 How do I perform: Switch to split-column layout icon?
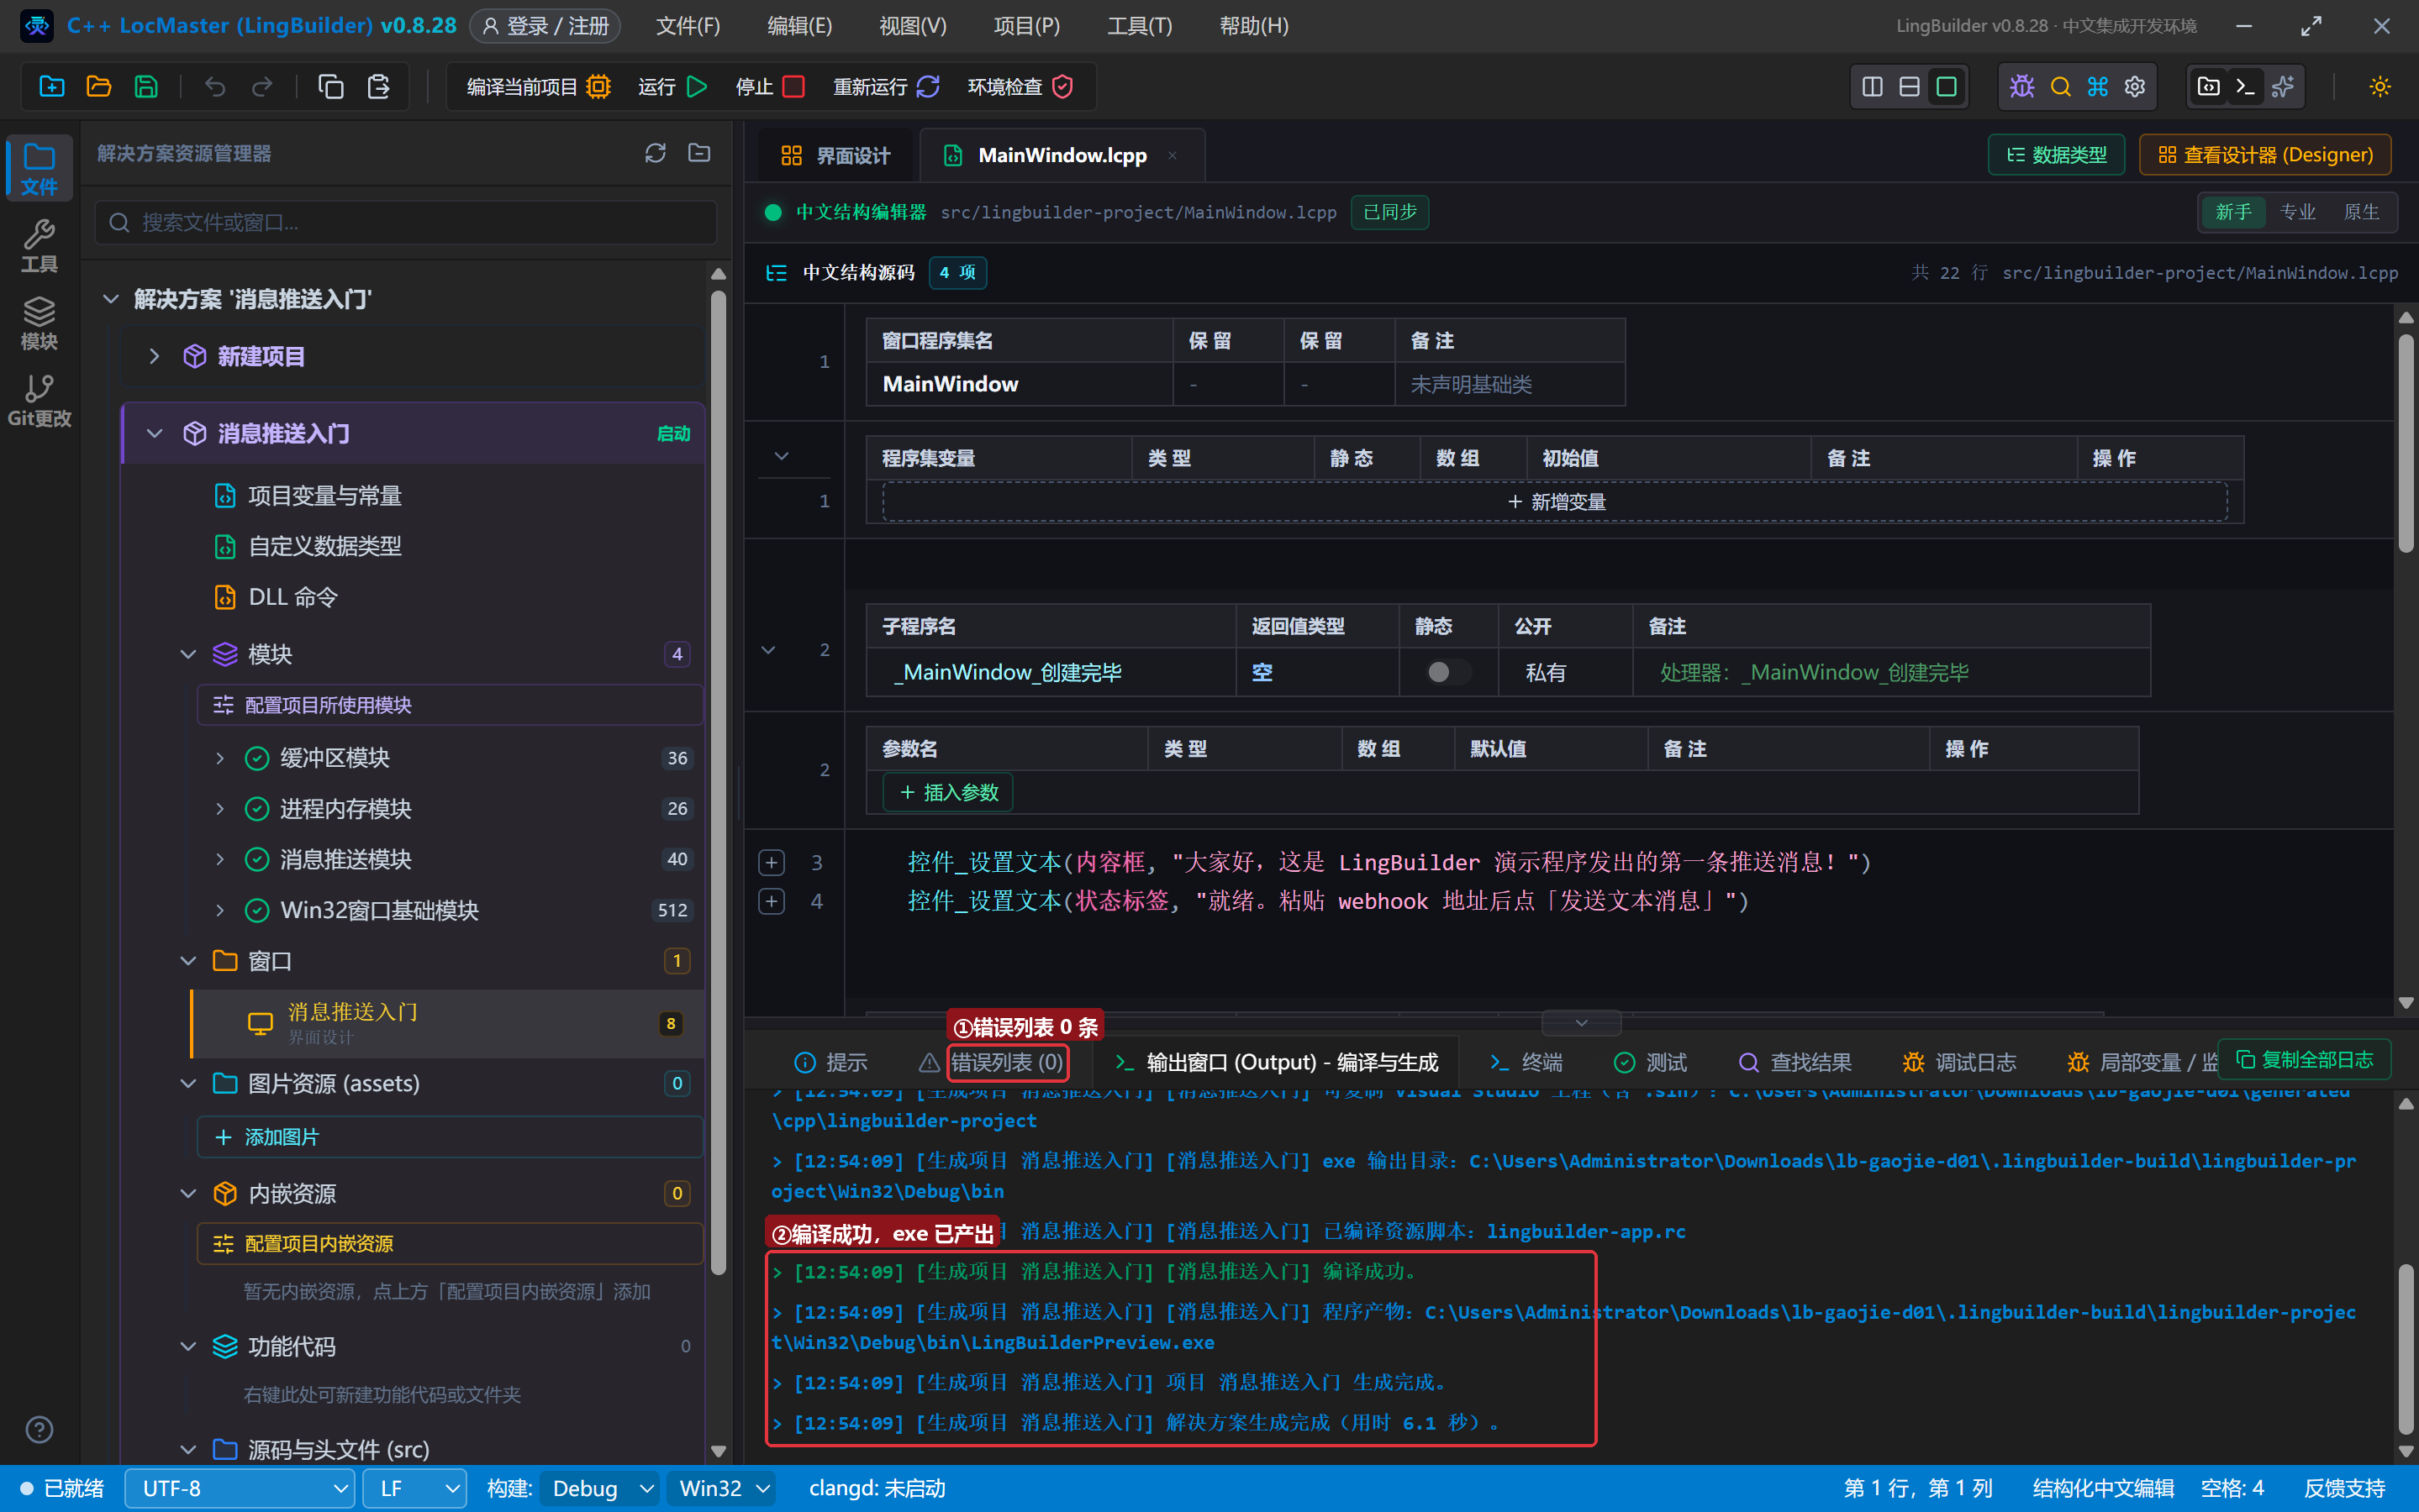(1873, 87)
